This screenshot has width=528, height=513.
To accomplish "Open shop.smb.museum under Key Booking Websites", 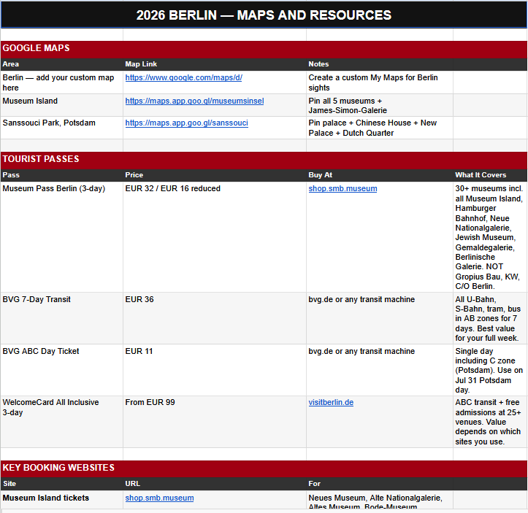I will pos(159,498).
